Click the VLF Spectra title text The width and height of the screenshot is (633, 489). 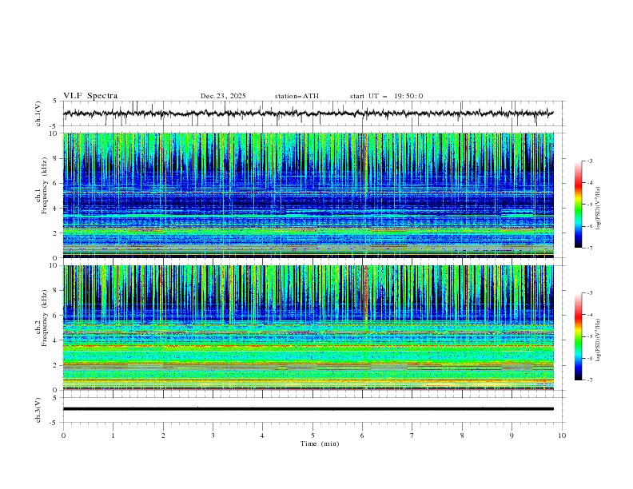coord(90,96)
